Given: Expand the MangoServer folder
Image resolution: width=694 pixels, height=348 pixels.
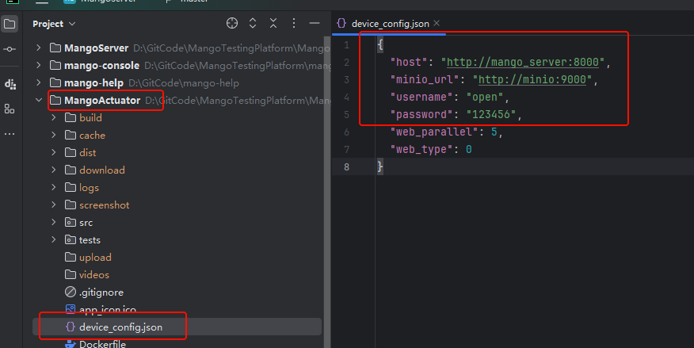Looking at the screenshot, I should [x=40, y=48].
